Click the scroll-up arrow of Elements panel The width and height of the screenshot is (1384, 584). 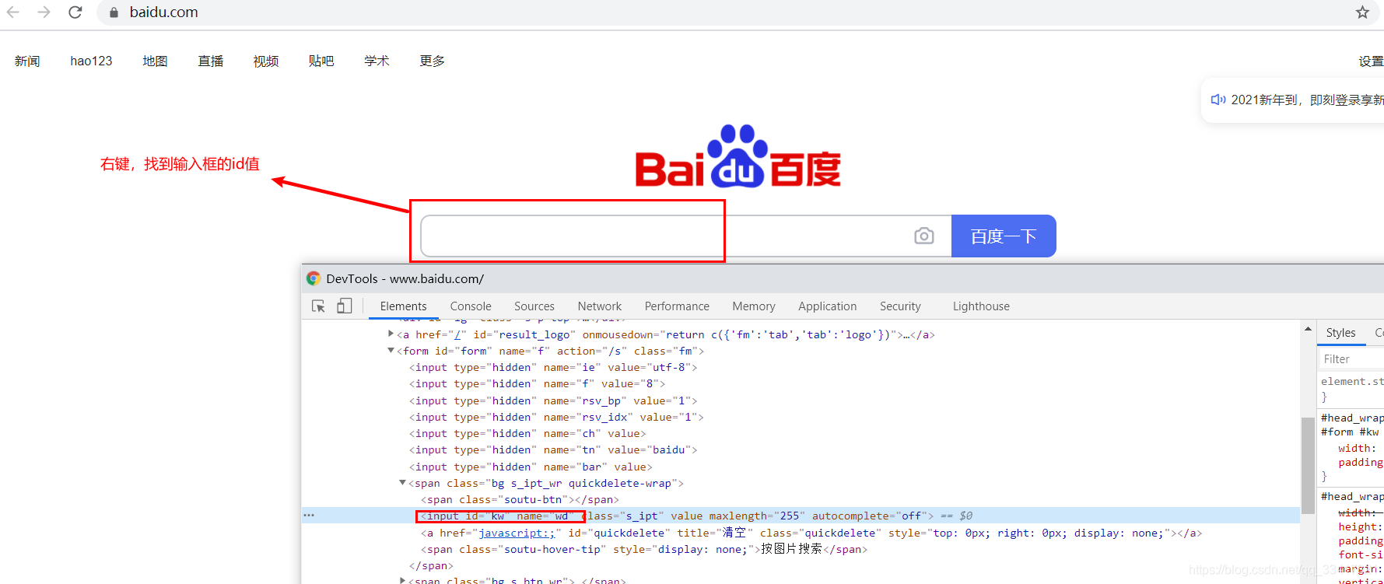(x=1308, y=329)
